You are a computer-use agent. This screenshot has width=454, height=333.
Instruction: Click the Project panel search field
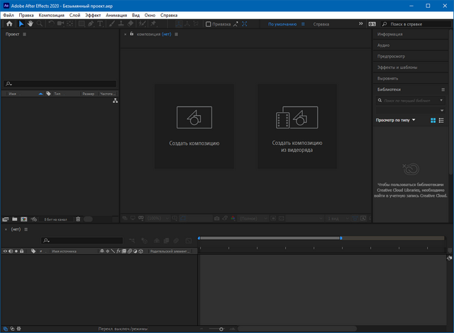60,84
